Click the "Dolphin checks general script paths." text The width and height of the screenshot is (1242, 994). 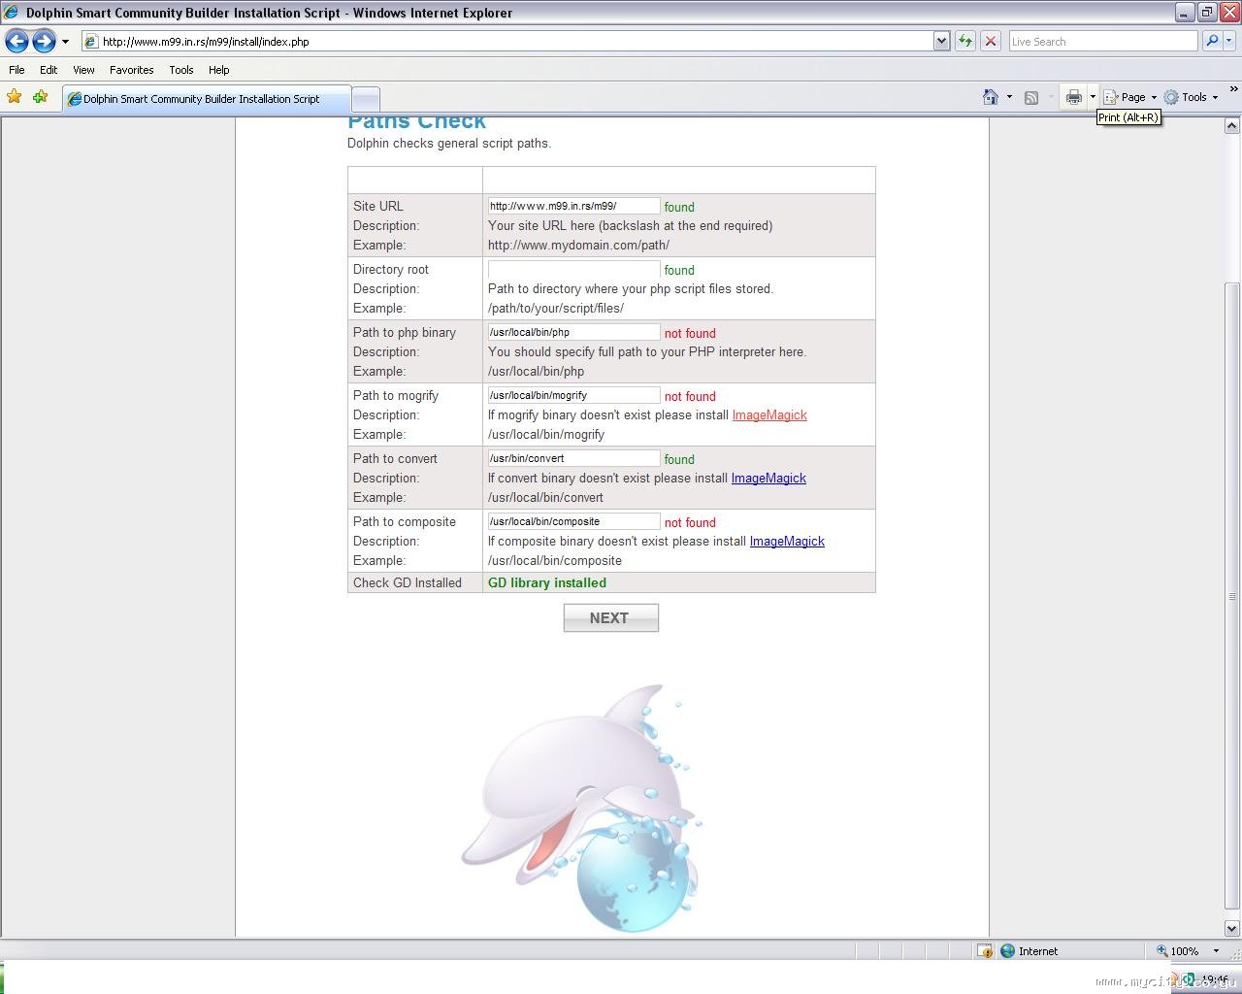449,144
